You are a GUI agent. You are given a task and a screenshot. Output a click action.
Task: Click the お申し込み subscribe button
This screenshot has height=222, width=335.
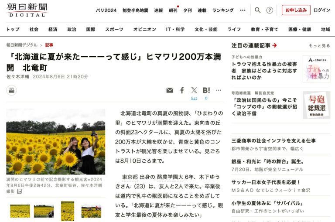296,10
